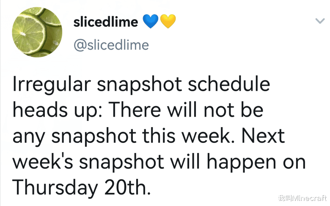The width and height of the screenshot is (330, 206).
Task: Click the yellow heart emoji
Action: point(168,21)
